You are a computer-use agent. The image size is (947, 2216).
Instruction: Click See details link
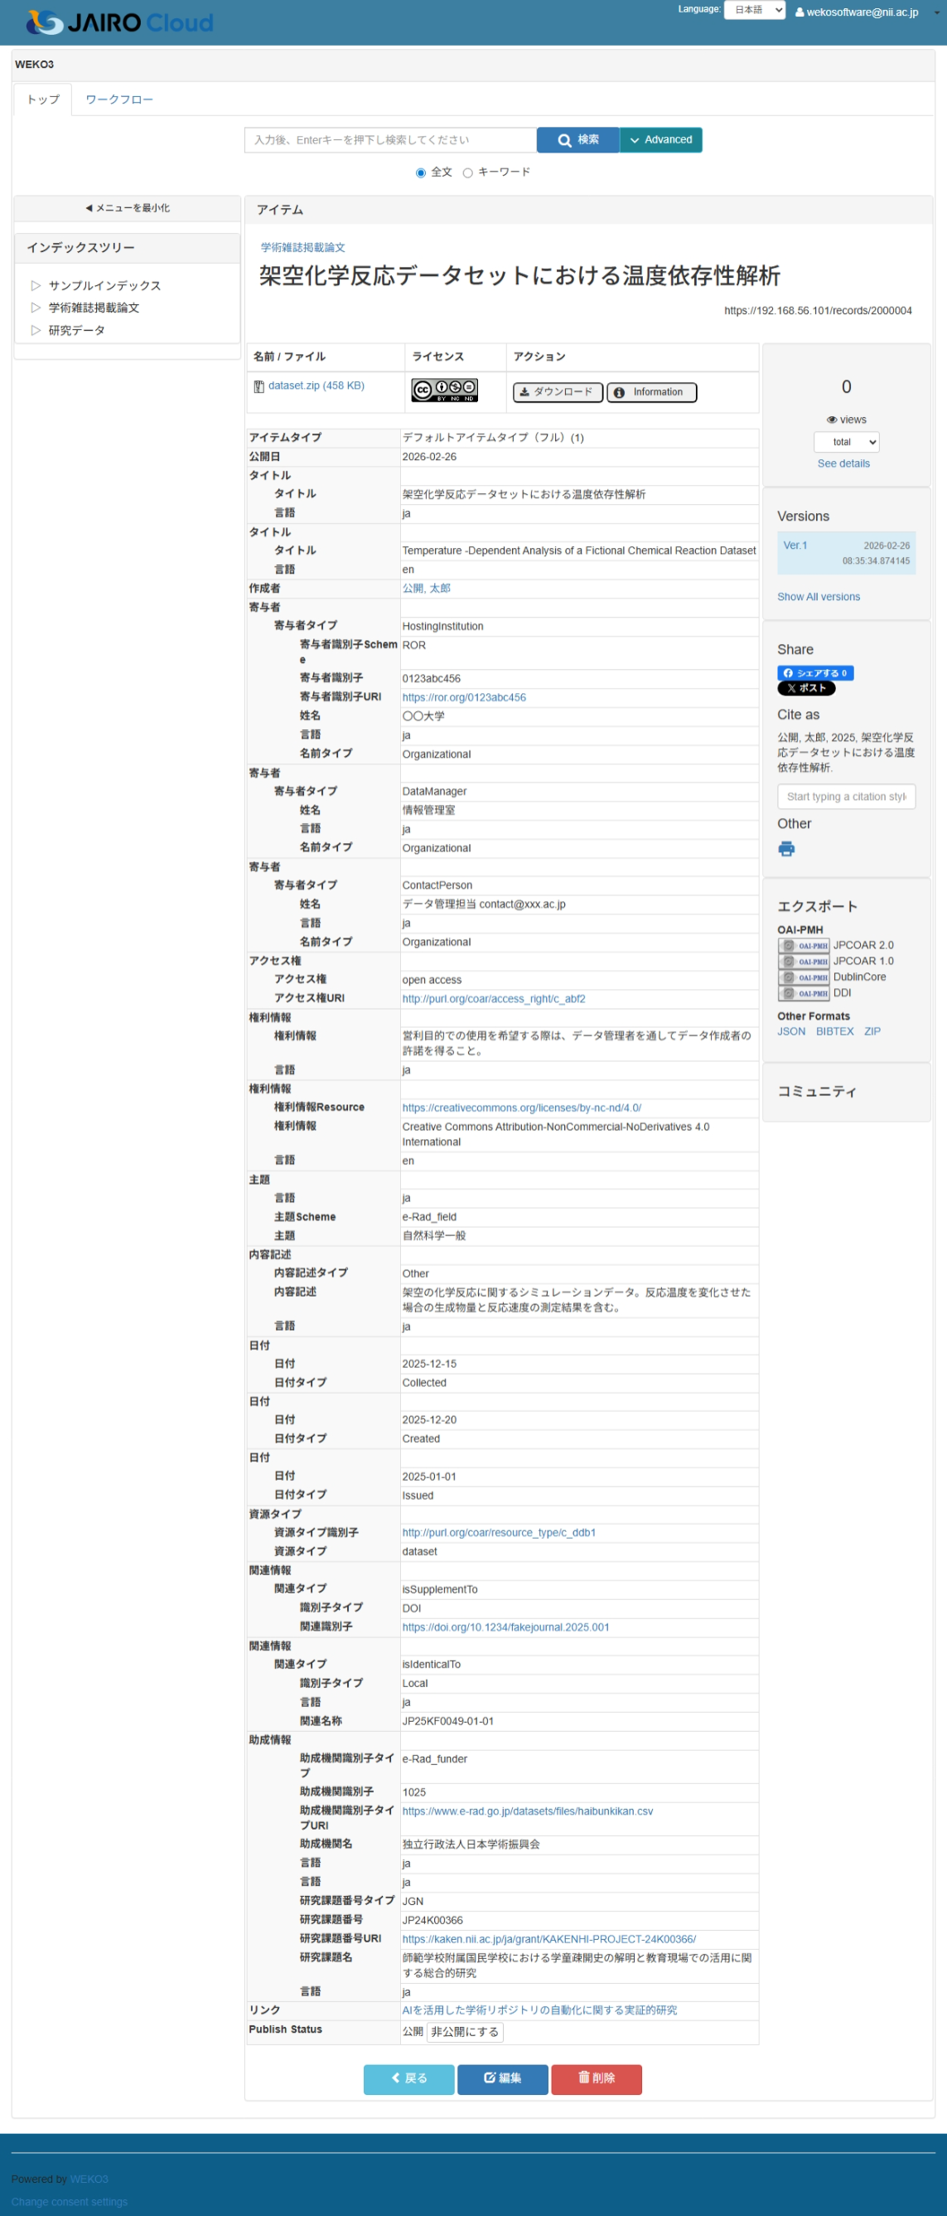tap(843, 463)
